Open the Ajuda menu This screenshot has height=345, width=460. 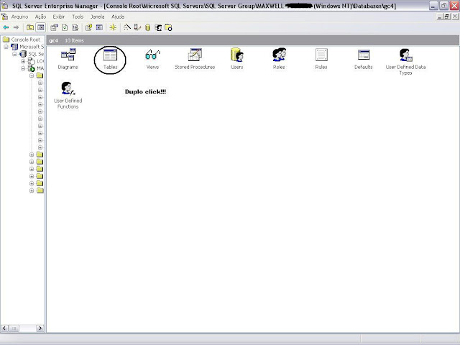(118, 17)
